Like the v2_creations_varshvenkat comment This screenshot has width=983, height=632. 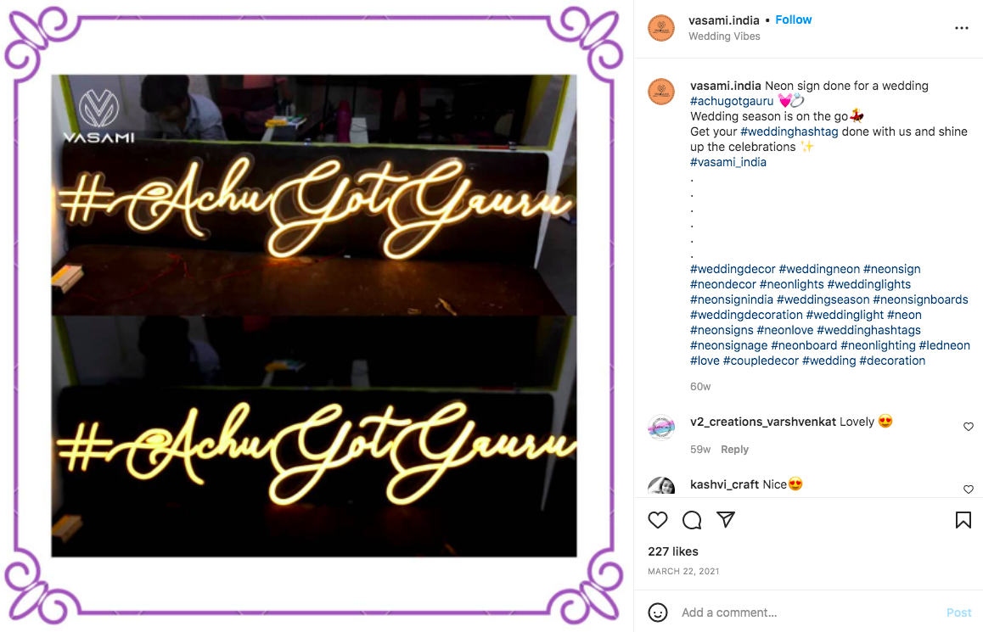point(969,427)
